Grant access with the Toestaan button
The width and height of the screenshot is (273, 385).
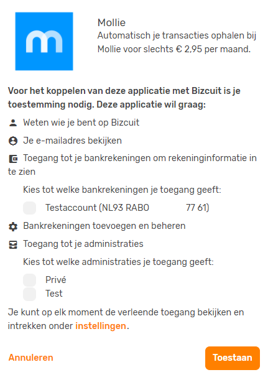(x=233, y=358)
